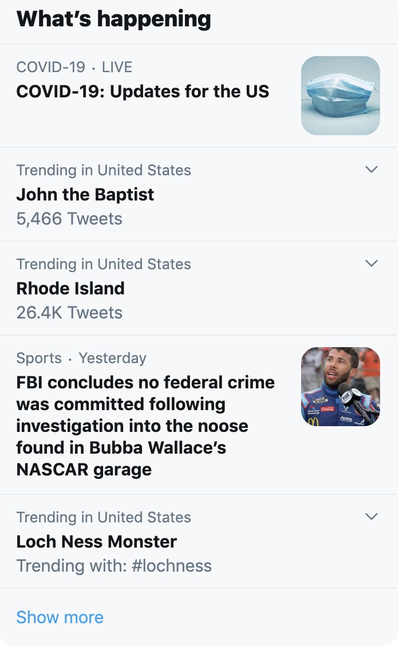Screen dimensions: 403x653
Task: Select the "Loch Ness Monster" trend
Action: pyautogui.click(x=97, y=541)
